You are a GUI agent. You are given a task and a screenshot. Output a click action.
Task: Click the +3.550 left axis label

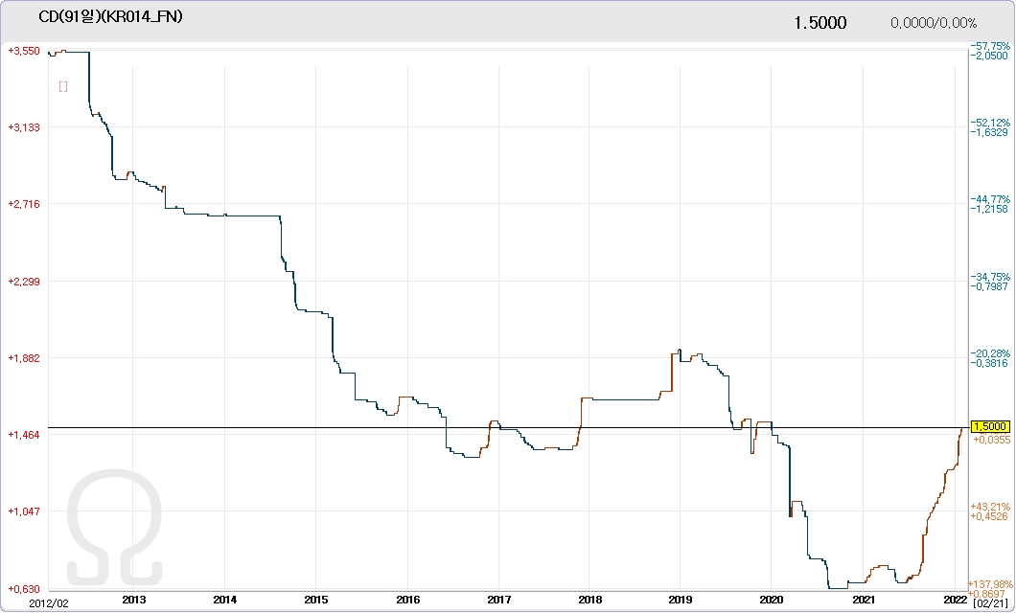click(23, 50)
